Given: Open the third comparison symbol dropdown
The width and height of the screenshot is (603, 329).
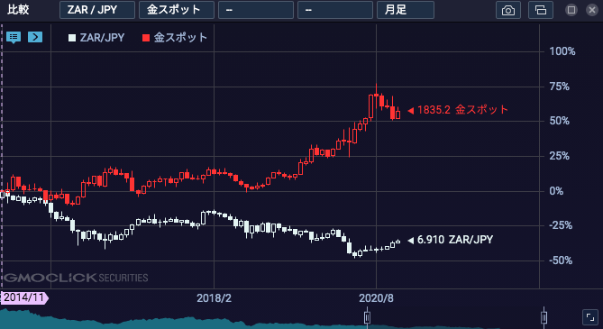Looking at the screenshot, I should pyautogui.click(x=256, y=10).
